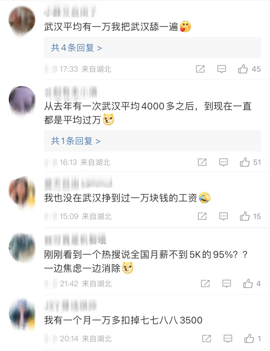This screenshot has height=351, width=270.
Task: Reply to the 15:09 comment
Action: tap(224, 217)
